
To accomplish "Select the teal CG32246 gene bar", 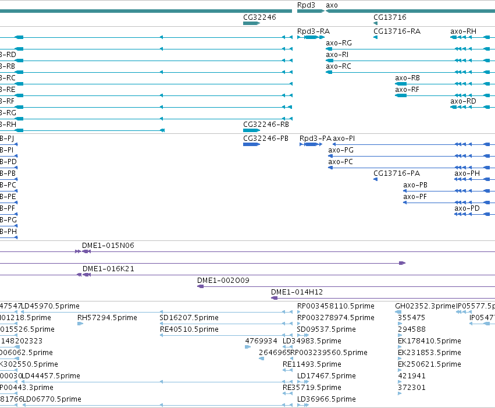I will coord(252,23).
